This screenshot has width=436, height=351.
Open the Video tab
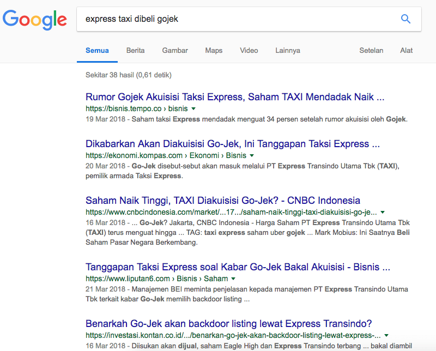point(249,50)
